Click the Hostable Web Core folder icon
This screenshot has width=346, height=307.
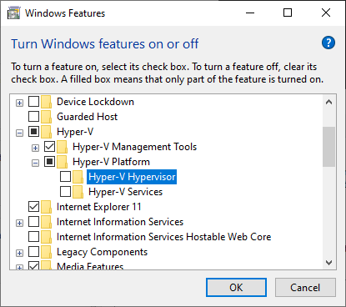pyautogui.click(x=46, y=237)
